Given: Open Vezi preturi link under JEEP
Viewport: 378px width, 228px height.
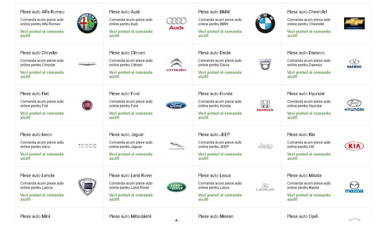Looking at the screenshot, I should 219,156.
